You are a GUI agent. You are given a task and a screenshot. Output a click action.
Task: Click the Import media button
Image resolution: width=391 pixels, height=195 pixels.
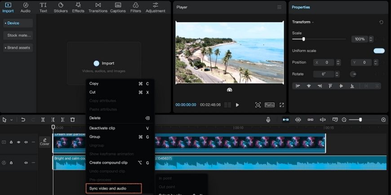click(104, 63)
